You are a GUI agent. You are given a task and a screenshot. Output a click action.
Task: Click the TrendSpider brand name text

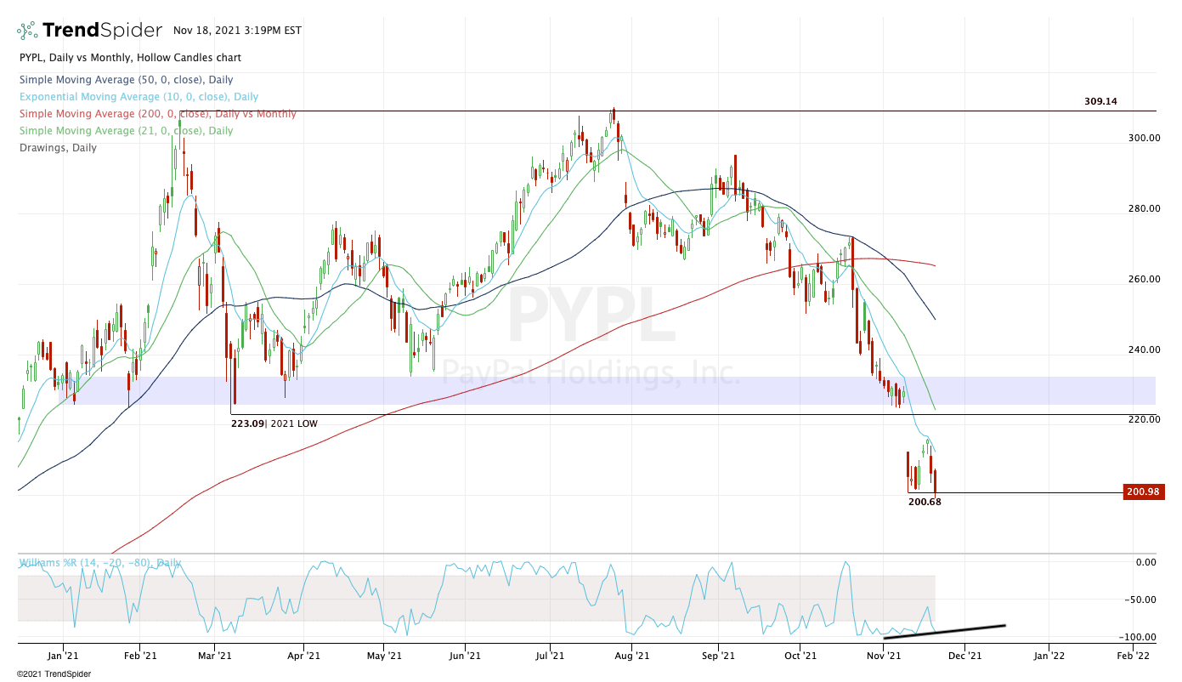click(x=102, y=31)
